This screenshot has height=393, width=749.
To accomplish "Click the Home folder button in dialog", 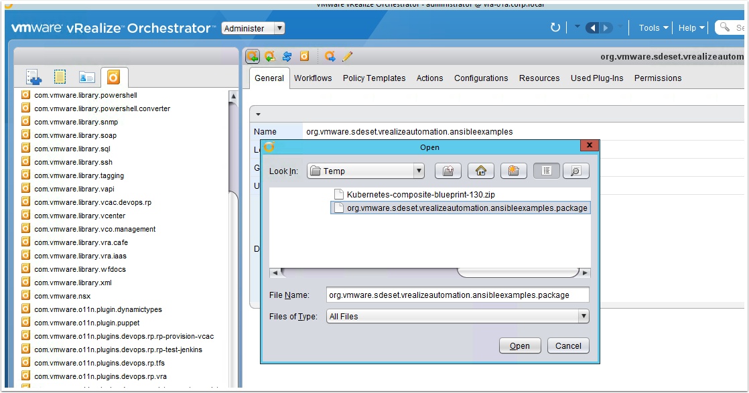I will coord(481,171).
